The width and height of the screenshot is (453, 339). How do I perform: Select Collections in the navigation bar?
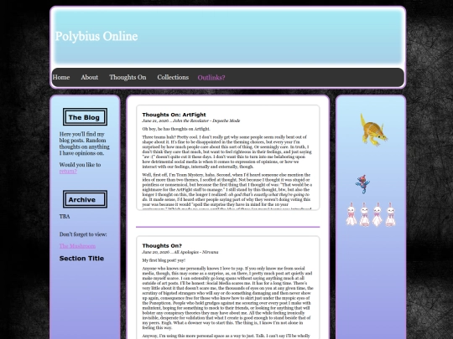click(173, 77)
